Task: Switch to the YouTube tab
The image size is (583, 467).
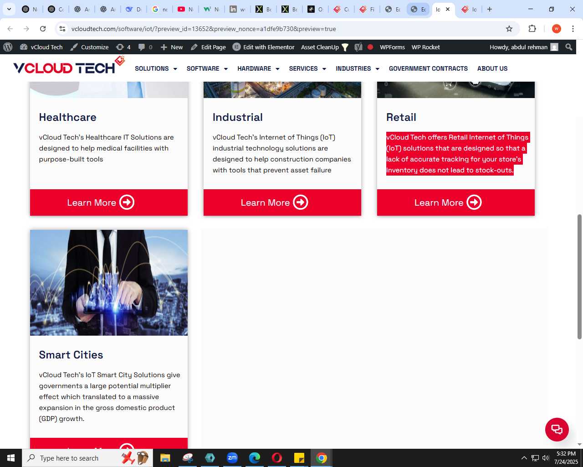Action: (185, 9)
